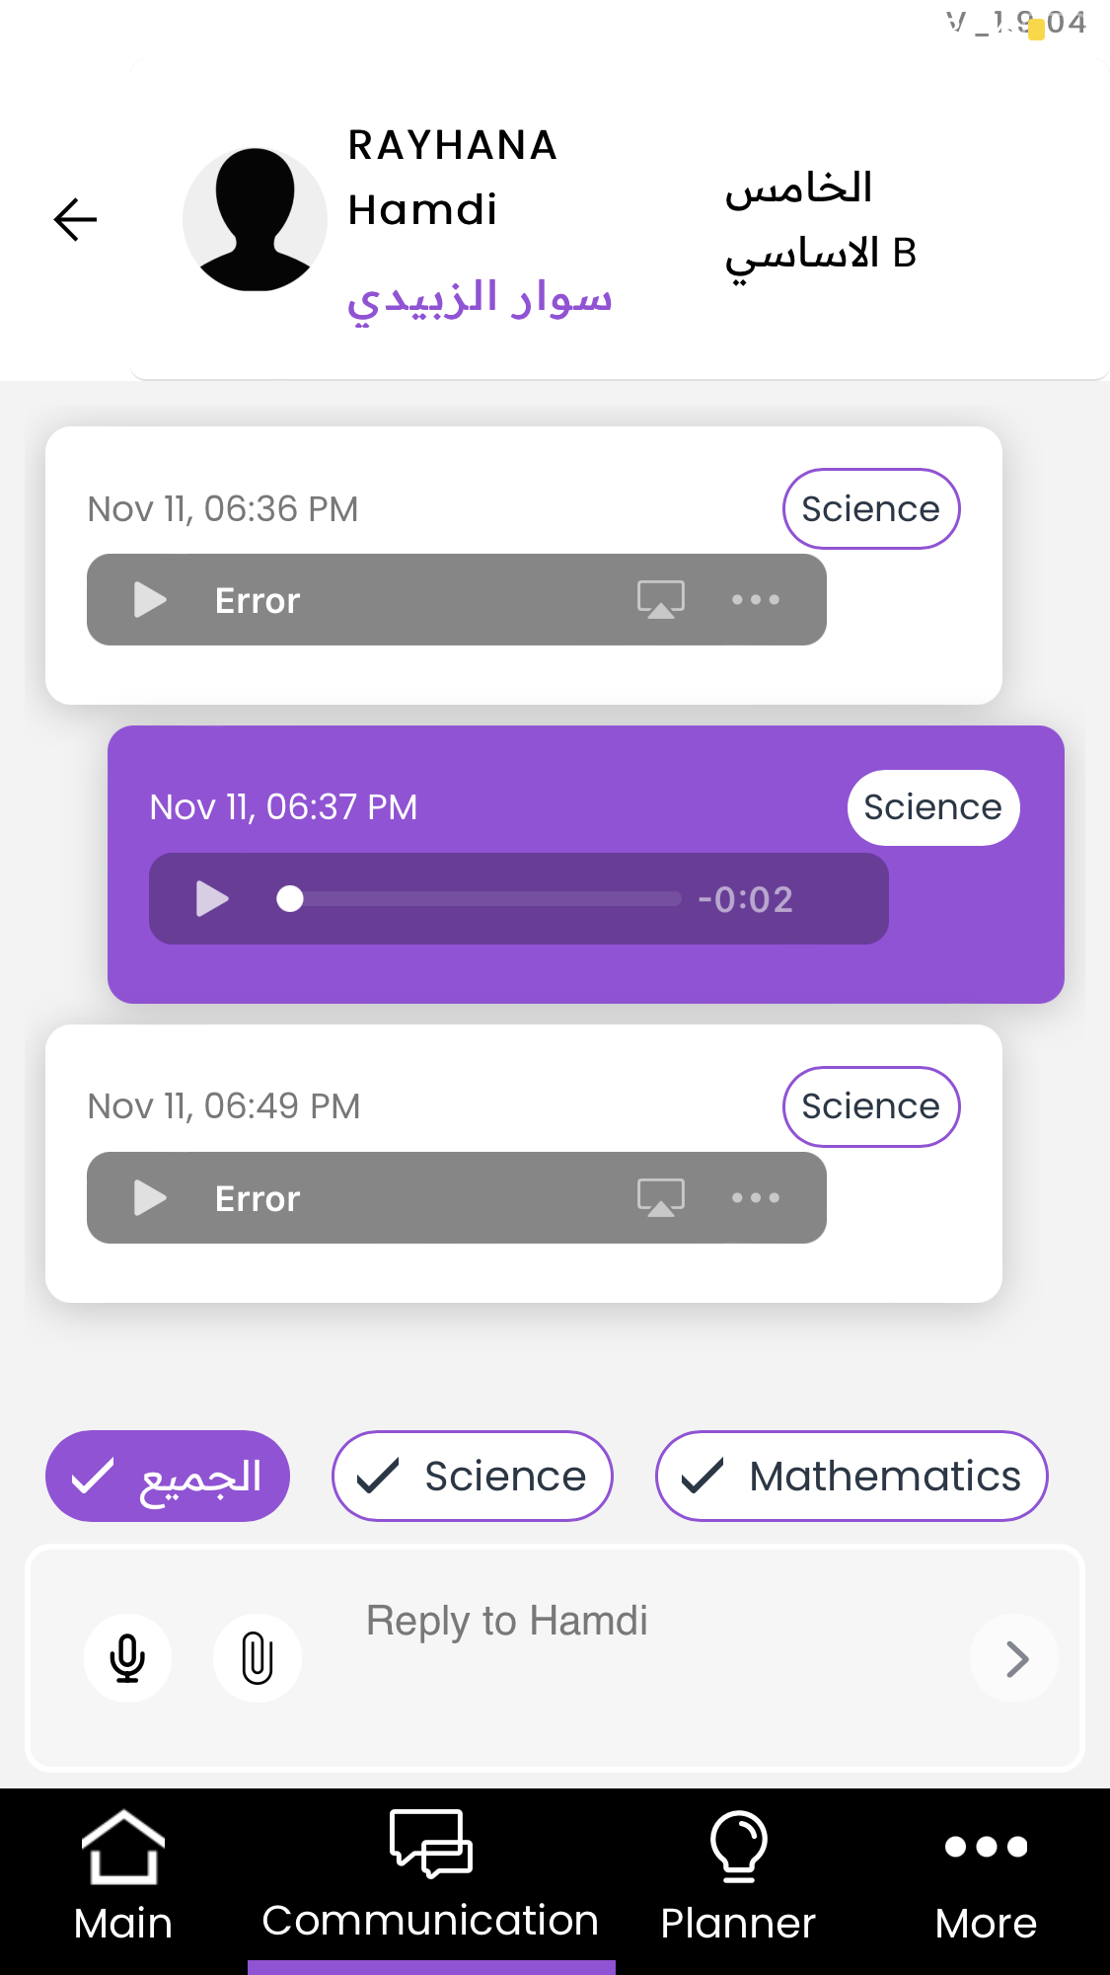Open the Planner tab
The image size is (1110, 1975).
click(x=738, y=1875)
